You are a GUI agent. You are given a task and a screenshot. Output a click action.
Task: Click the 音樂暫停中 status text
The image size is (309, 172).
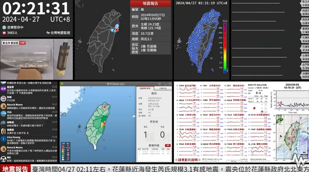coord(15,28)
